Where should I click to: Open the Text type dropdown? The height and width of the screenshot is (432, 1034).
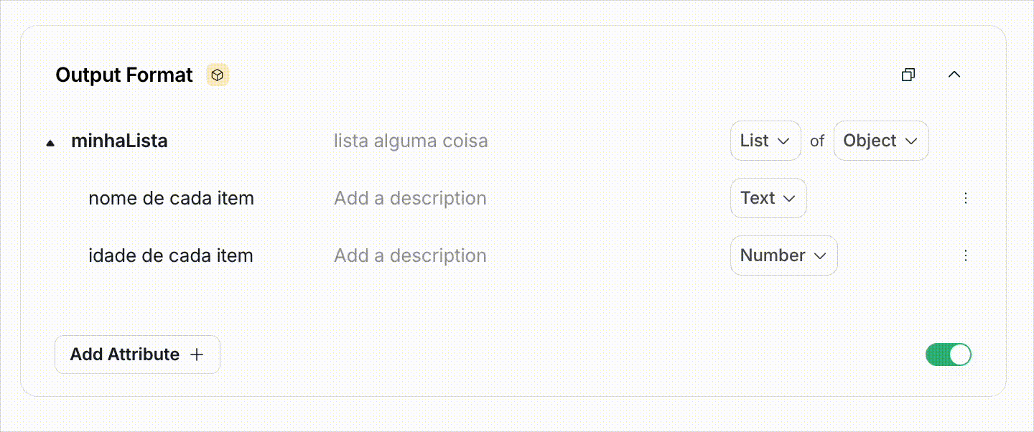pyautogui.click(x=768, y=198)
